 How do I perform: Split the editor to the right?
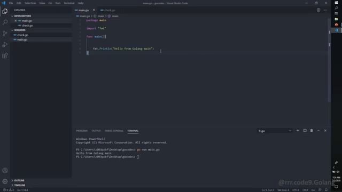318,10
